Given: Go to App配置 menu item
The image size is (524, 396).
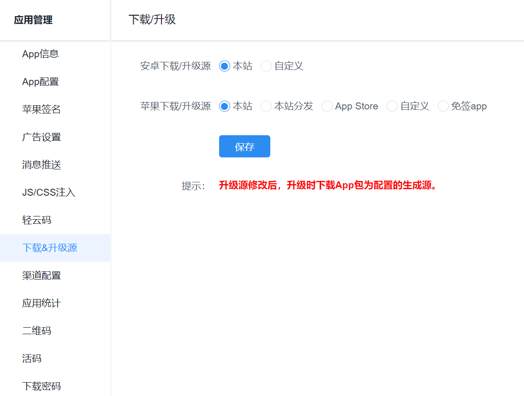Looking at the screenshot, I should tap(41, 82).
